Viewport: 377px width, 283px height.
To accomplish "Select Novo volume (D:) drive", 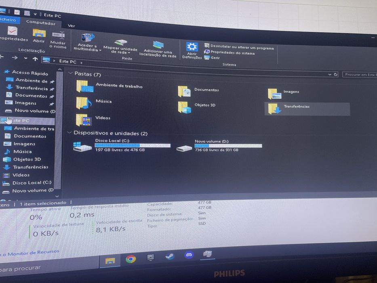I will coord(219,146).
